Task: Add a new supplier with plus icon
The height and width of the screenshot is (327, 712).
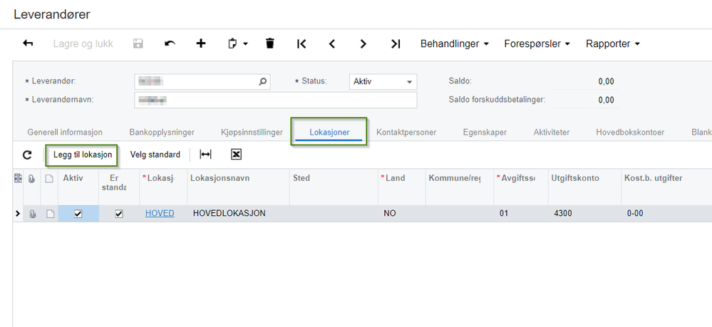Action: point(201,43)
